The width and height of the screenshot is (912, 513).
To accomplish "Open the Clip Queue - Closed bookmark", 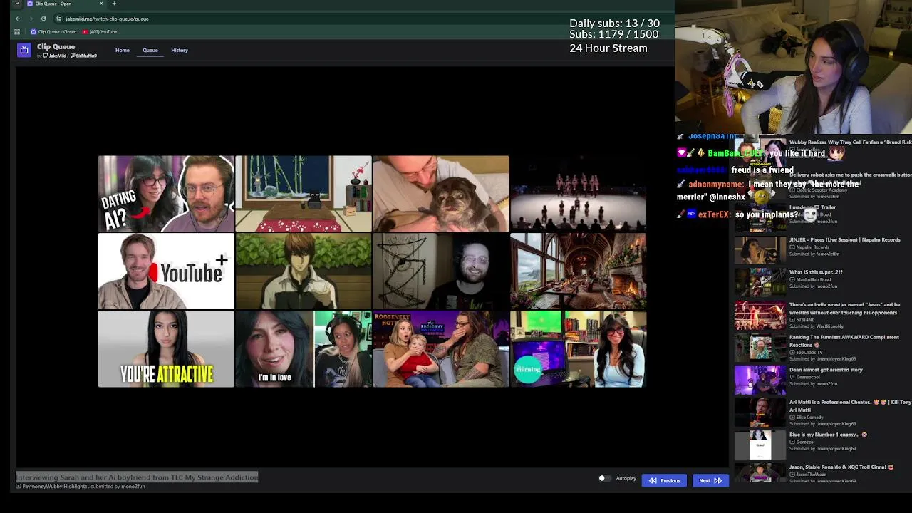I will click(x=53, y=31).
